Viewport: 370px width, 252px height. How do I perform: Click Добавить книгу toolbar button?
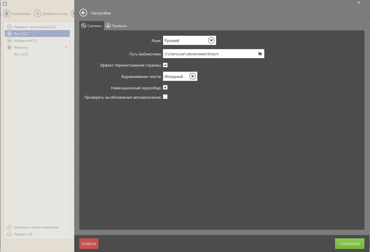pyautogui.click(x=51, y=13)
